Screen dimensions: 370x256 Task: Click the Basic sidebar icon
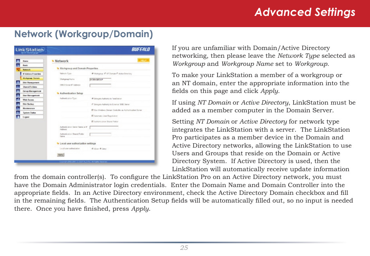pos(18,65)
